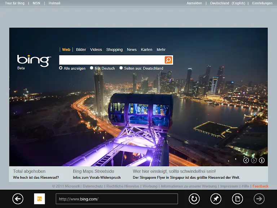
Task: Open Rechtliche Hinweise footer link
Action: (123, 186)
